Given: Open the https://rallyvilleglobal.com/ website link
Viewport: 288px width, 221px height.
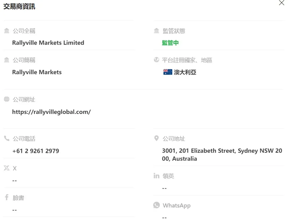Looking at the screenshot, I should pos(51,112).
